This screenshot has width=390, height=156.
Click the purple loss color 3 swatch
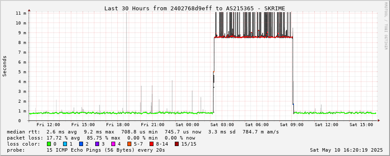pos(97,144)
